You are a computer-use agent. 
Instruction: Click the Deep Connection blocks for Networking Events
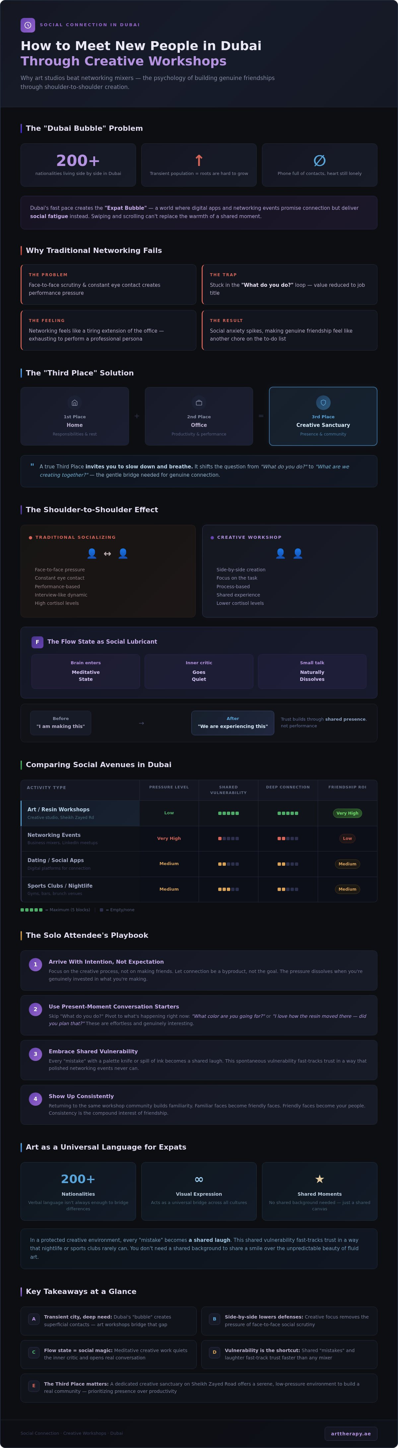288,838
